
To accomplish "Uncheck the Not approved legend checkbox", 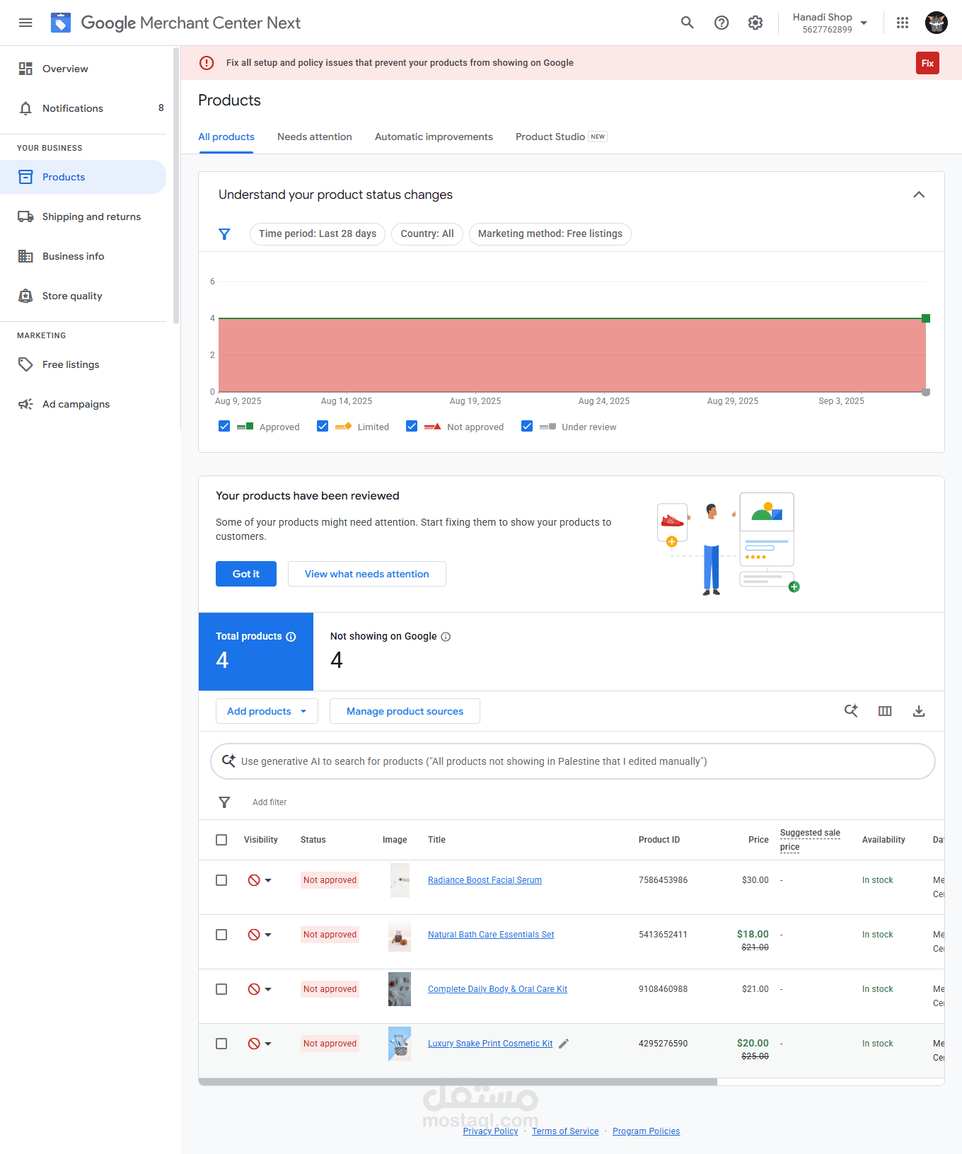I will 412,426.
